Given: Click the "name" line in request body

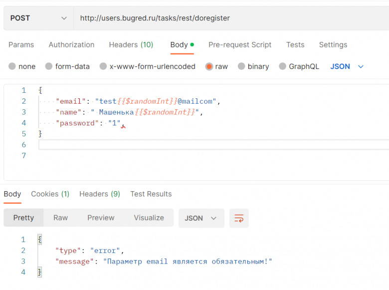Looking at the screenshot, I should coord(129,112).
